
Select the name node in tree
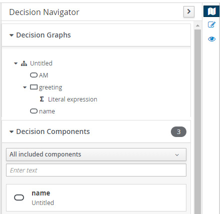[47, 111]
